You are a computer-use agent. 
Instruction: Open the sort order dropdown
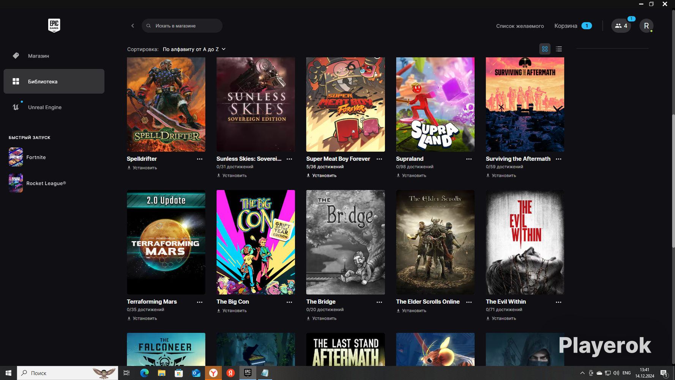click(194, 49)
